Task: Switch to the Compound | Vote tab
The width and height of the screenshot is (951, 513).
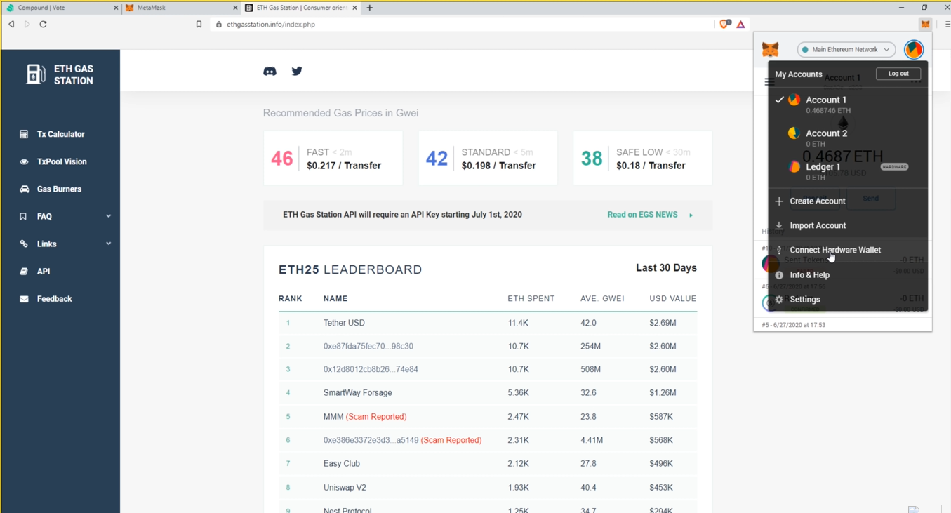Action: [62, 8]
